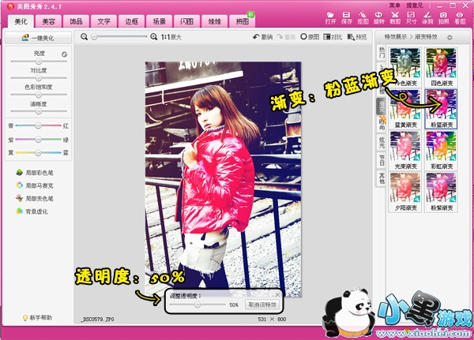Apply the 粉蓝渐变 effect thumbnail
This screenshot has height=340, width=474.
[x=441, y=109]
